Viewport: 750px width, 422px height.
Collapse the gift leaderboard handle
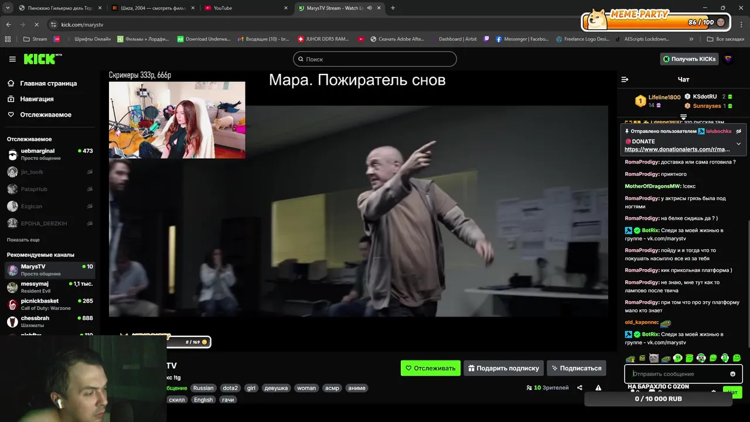(683, 117)
